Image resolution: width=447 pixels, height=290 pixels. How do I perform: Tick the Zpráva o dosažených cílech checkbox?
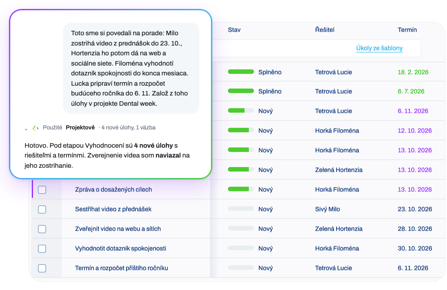coord(42,190)
